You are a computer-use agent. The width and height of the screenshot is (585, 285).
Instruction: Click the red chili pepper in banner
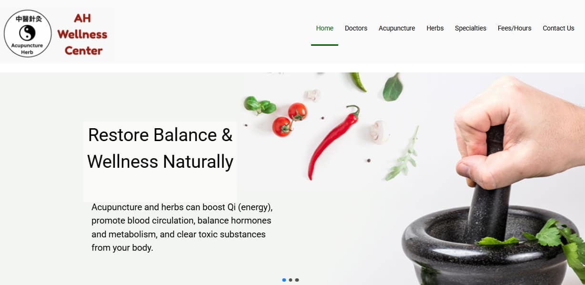click(x=333, y=142)
